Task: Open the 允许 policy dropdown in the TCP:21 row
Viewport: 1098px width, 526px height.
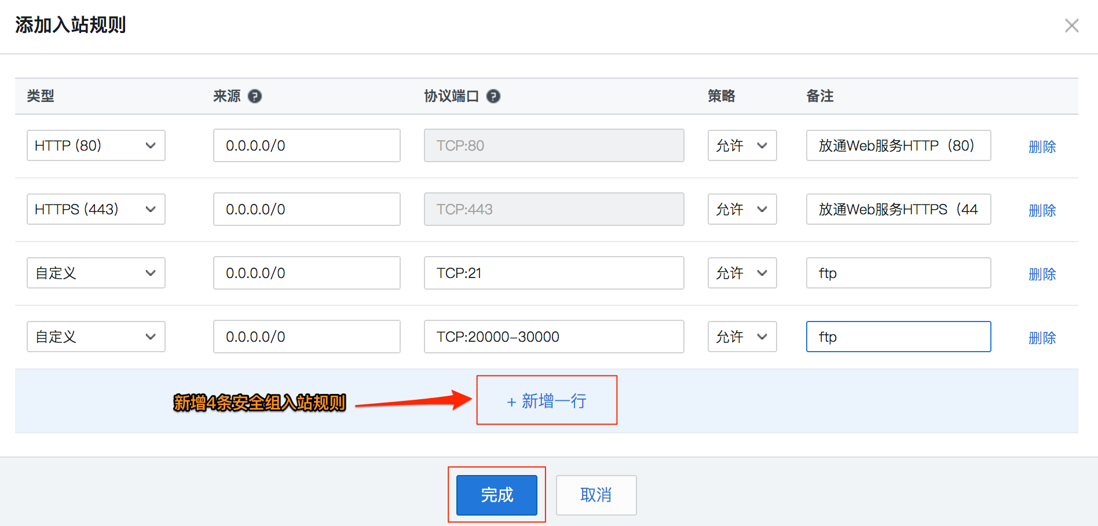Action: point(742,273)
